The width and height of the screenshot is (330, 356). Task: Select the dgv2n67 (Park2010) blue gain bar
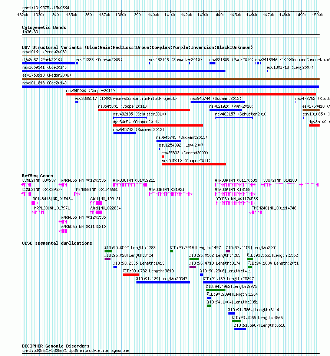(49, 63)
